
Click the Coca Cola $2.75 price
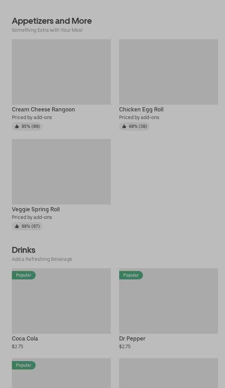(x=17, y=346)
